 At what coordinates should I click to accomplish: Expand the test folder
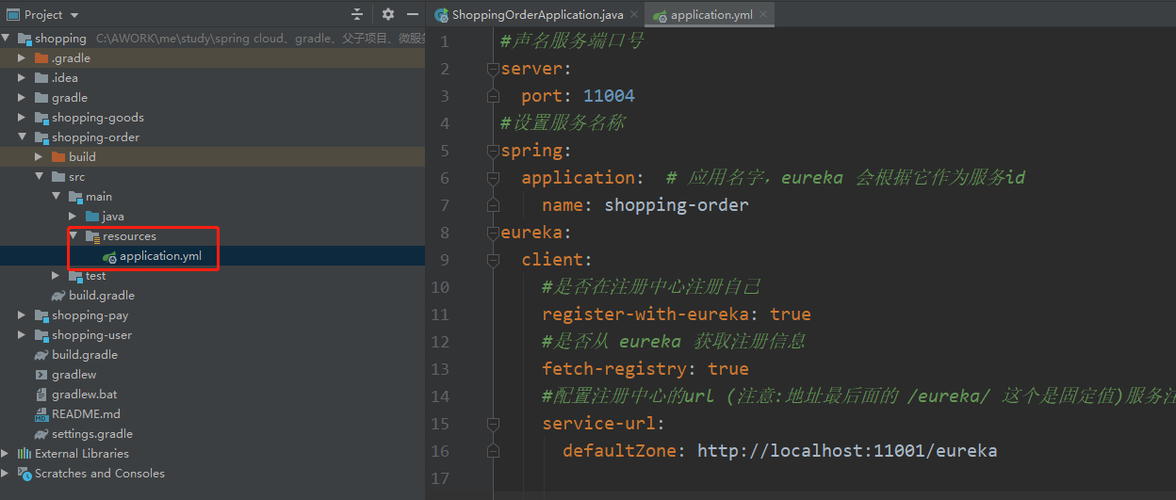[56, 276]
